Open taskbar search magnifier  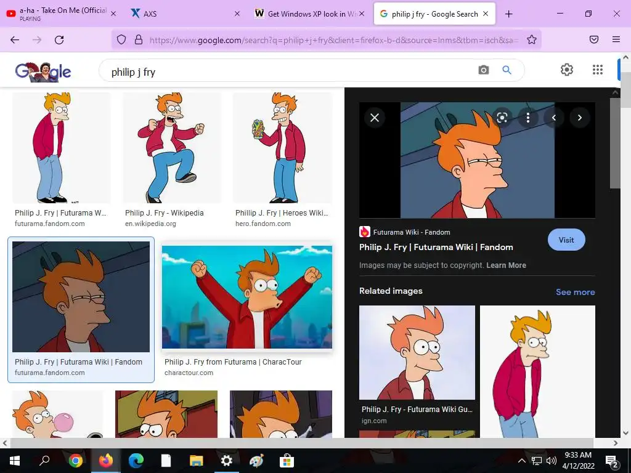point(44,461)
